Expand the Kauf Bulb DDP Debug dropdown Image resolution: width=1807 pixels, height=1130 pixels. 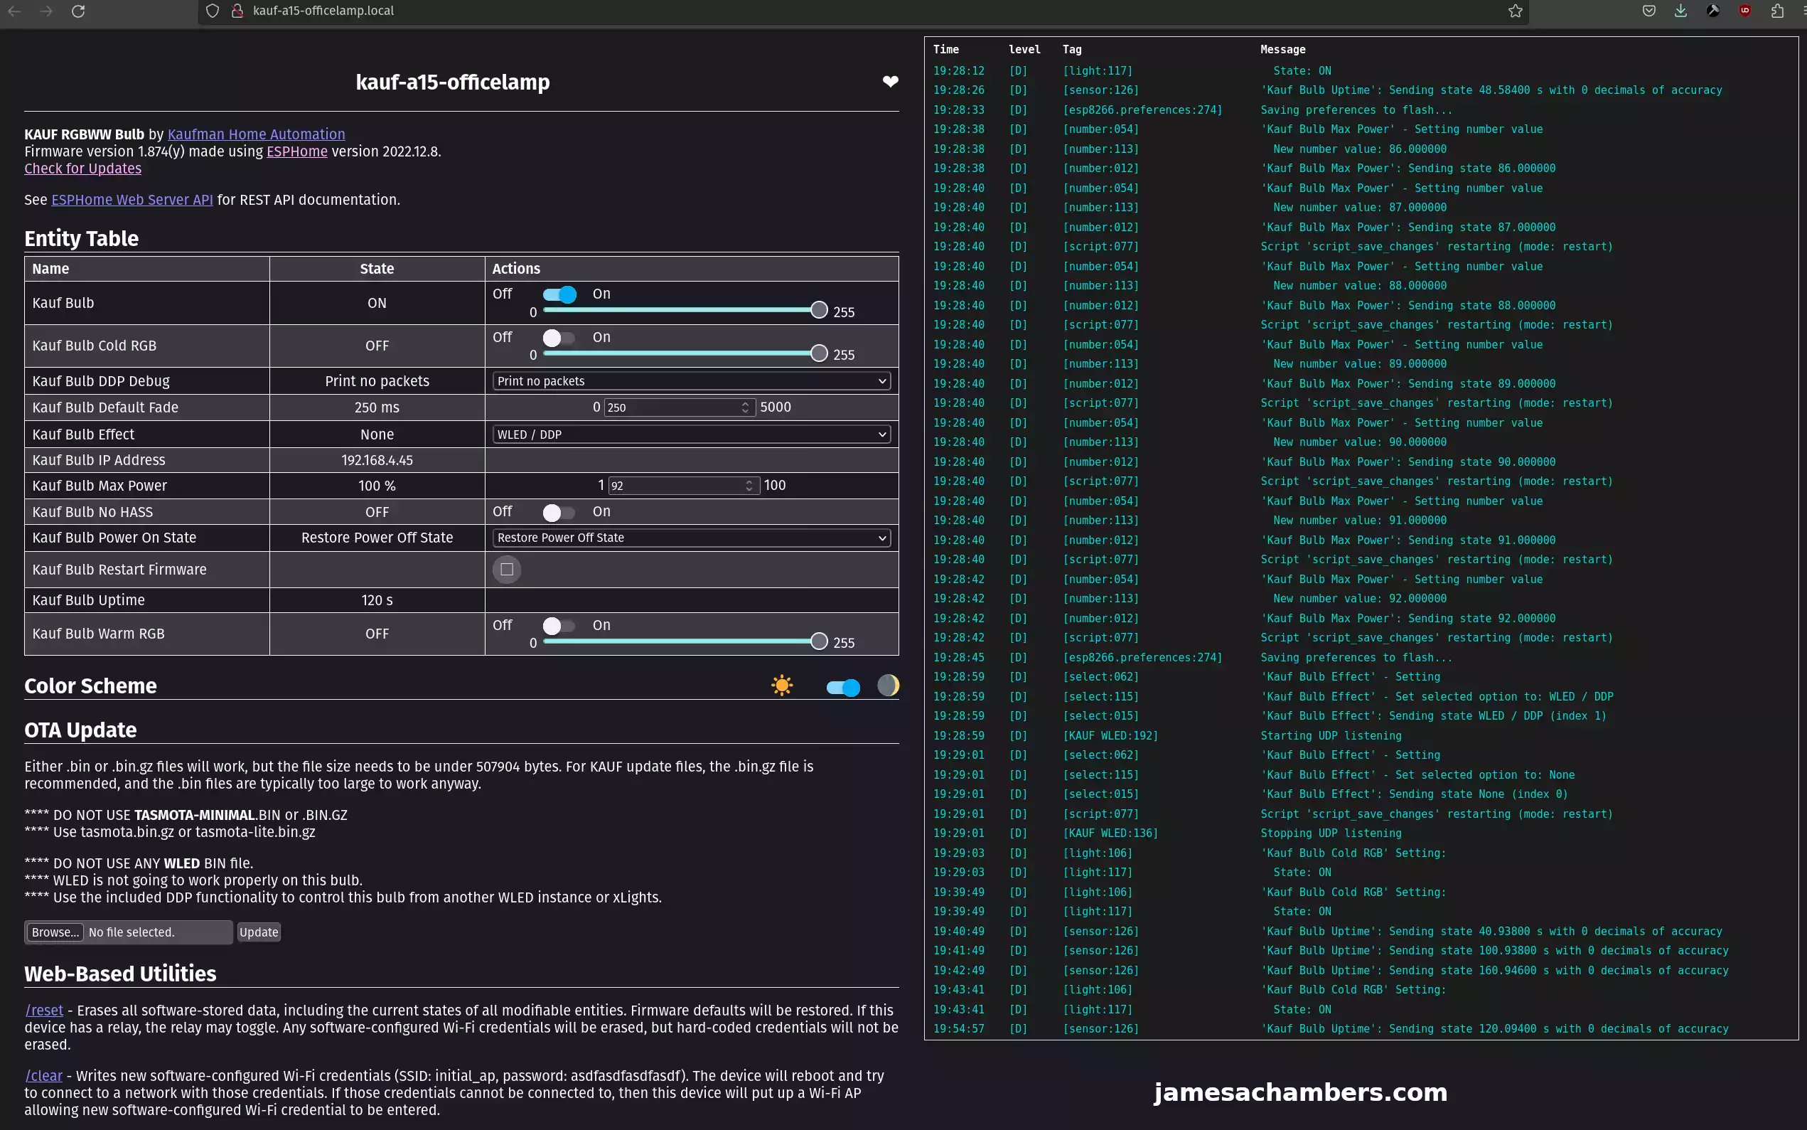coord(691,380)
